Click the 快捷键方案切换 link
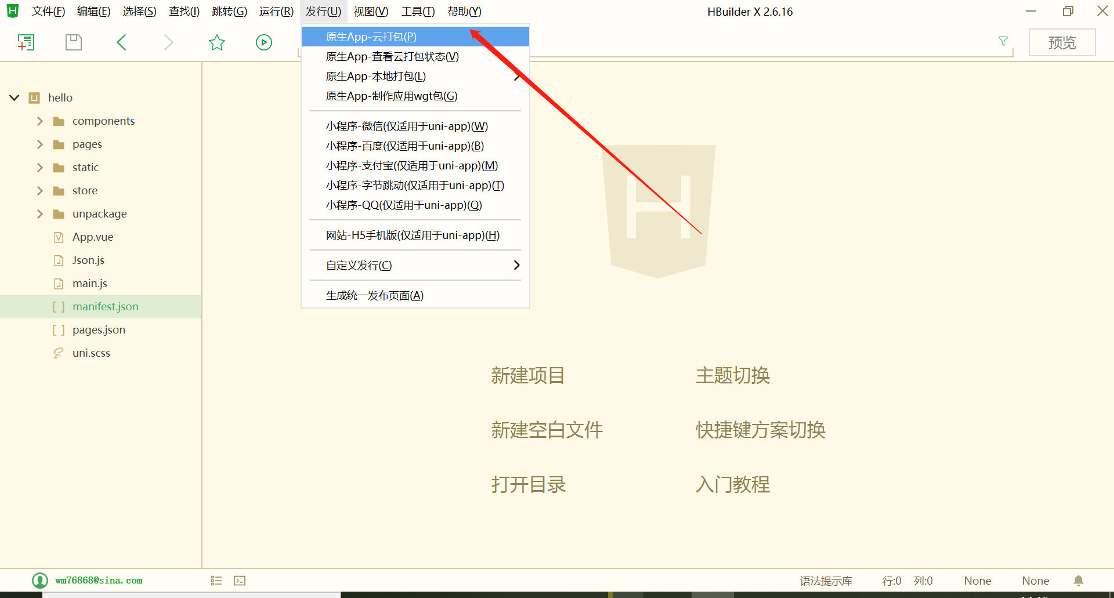The height and width of the screenshot is (598, 1114). [x=761, y=430]
